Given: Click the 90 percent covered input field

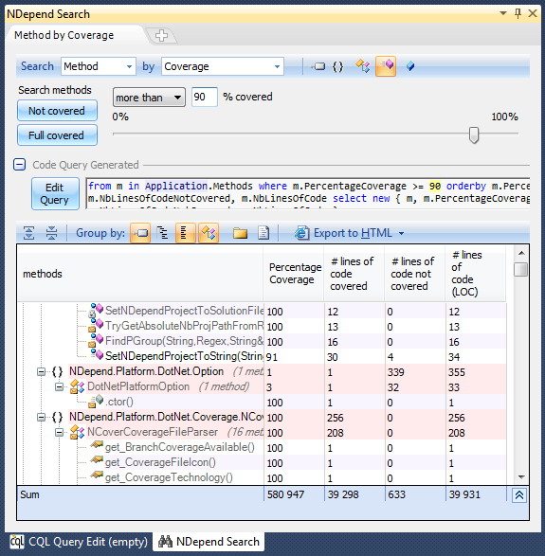Looking at the screenshot, I should point(205,97).
